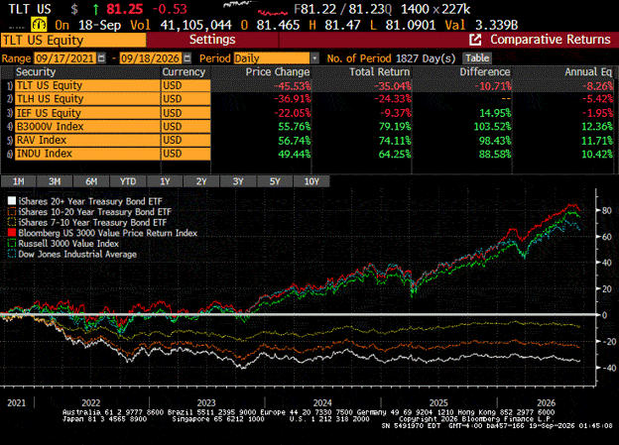
Task: Click the No. of Period 1827 Day(s) text
Action: (x=391, y=58)
